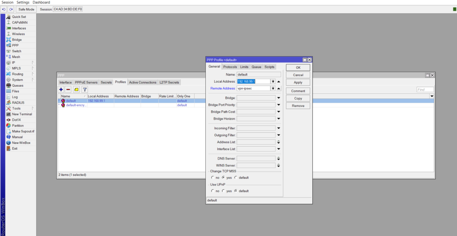Open Quick Set in sidebar

tap(19, 17)
